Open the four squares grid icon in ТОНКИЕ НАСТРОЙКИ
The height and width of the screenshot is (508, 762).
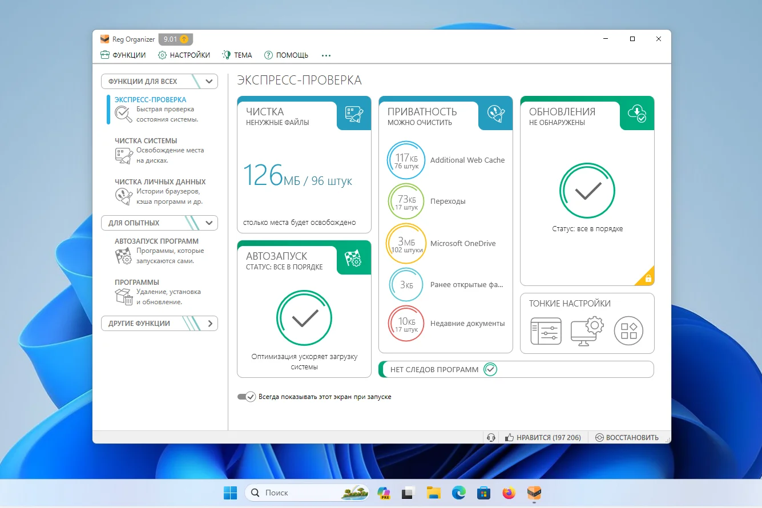[x=628, y=331]
